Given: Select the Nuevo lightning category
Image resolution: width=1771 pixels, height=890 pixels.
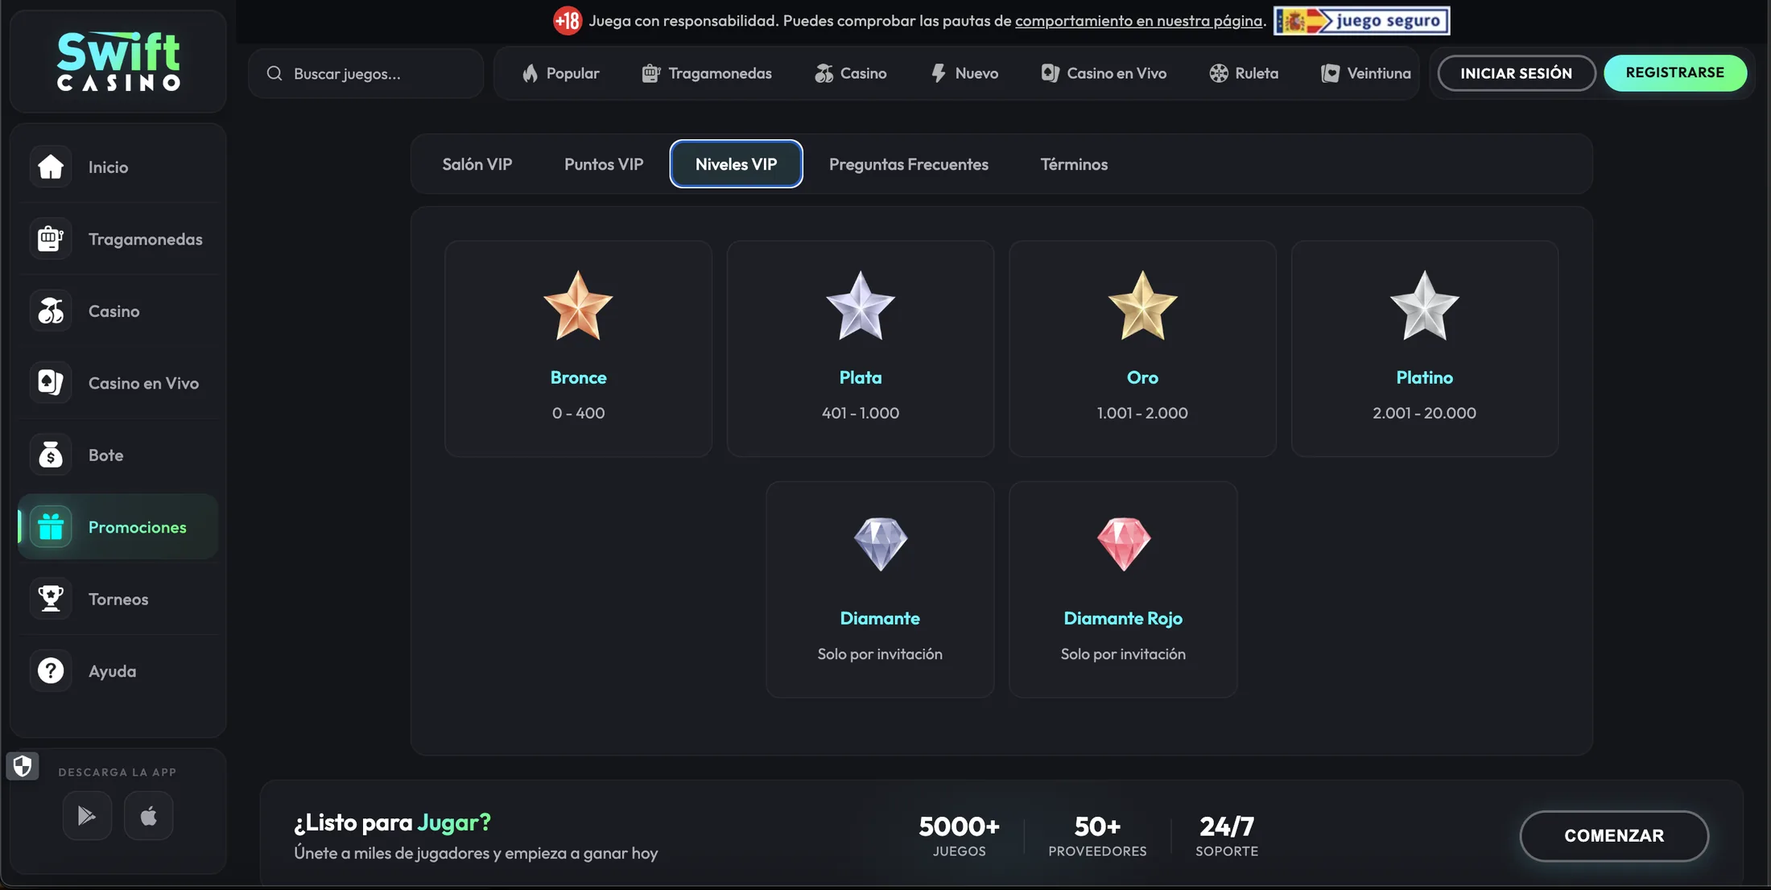Looking at the screenshot, I should [964, 73].
